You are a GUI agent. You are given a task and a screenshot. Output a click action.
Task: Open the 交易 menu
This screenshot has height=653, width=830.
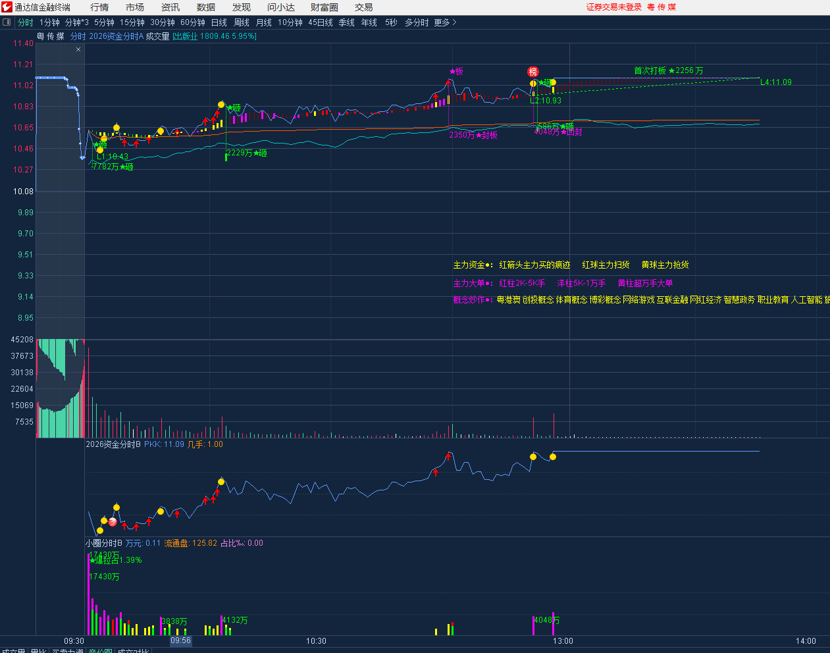(x=363, y=7)
